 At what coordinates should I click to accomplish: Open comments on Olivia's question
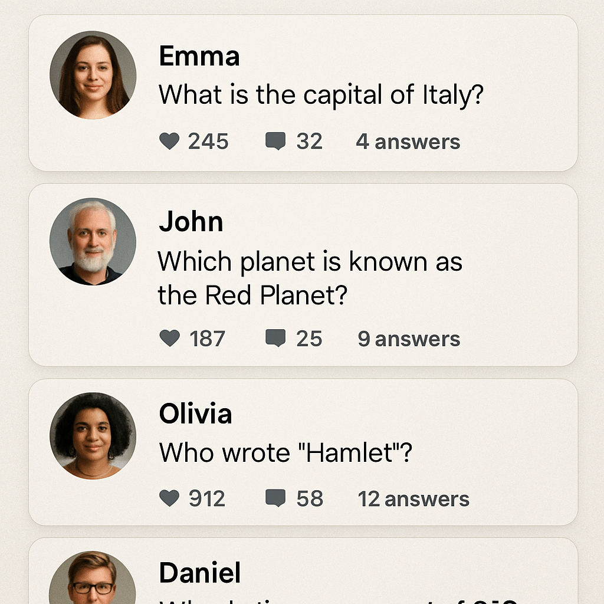tap(276, 498)
